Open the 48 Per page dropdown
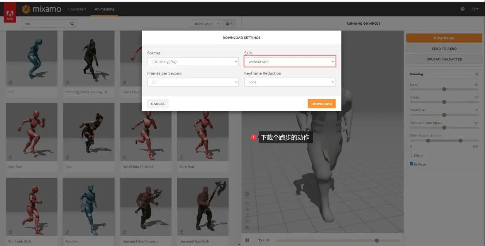 point(205,24)
